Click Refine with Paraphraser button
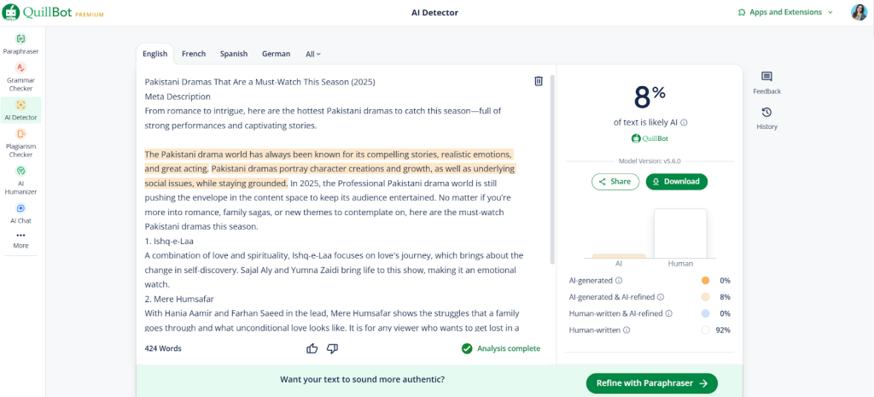The height and width of the screenshot is (397, 874). pyautogui.click(x=651, y=383)
